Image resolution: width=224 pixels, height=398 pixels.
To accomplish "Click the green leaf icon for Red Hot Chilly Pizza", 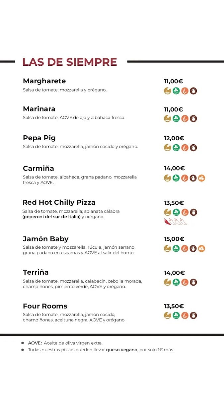I will (x=176, y=212).
